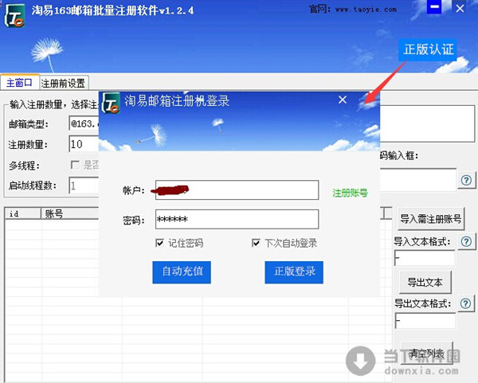This screenshot has width=478, height=383.
Task: Click the 导入文本格式 input box
Action: [425, 258]
